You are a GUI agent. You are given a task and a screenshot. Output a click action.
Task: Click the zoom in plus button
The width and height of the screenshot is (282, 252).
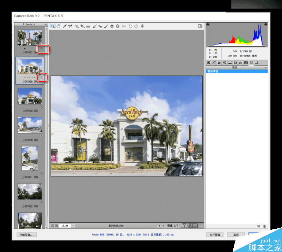[x=56, y=226]
